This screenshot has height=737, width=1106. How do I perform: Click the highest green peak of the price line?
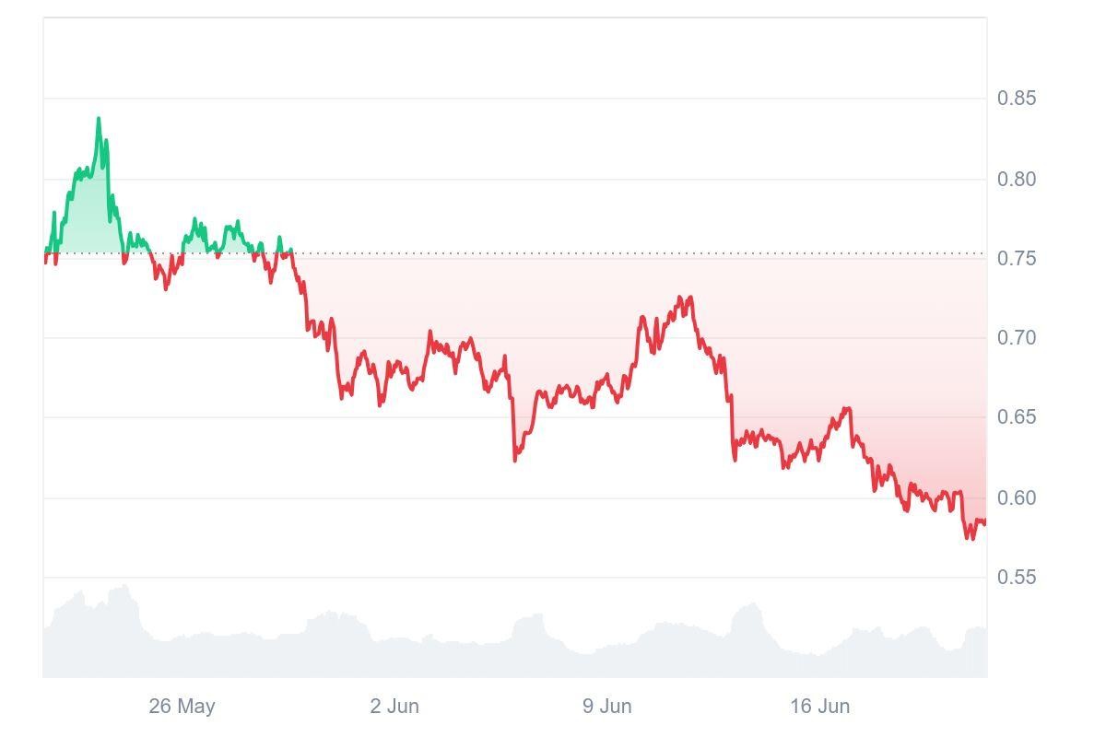click(99, 119)
